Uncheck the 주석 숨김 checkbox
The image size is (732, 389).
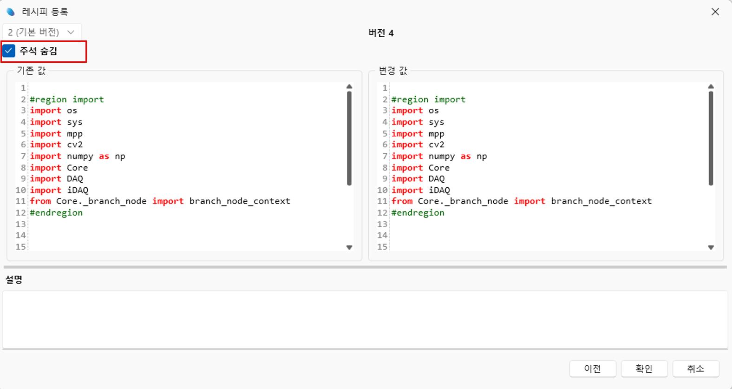pos(9,51)
